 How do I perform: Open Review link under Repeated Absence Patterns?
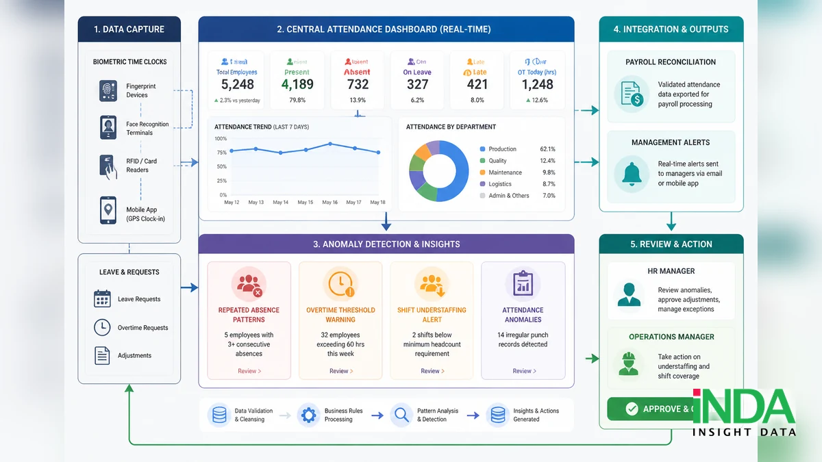click(249, 371)
